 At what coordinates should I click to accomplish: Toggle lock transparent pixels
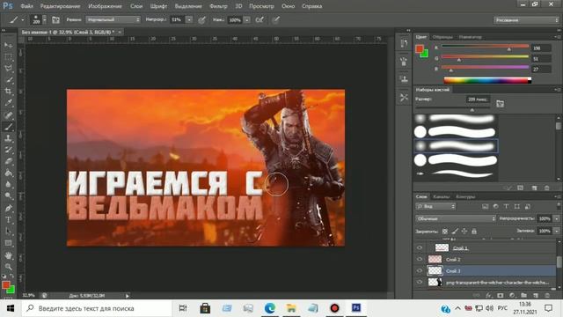[445, 231]
